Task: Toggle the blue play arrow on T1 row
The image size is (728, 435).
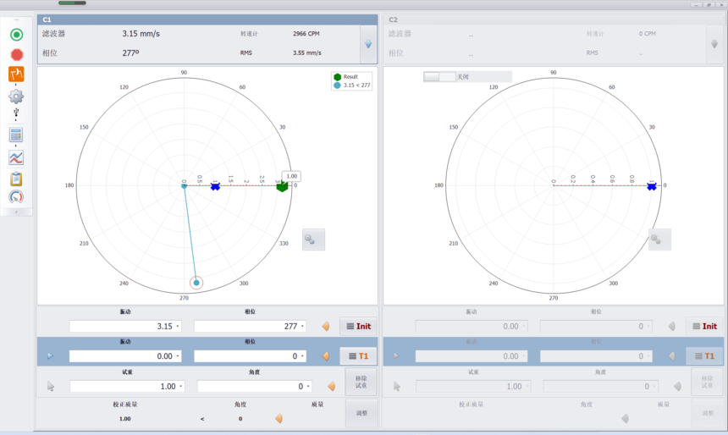Action: coord(50,356)
